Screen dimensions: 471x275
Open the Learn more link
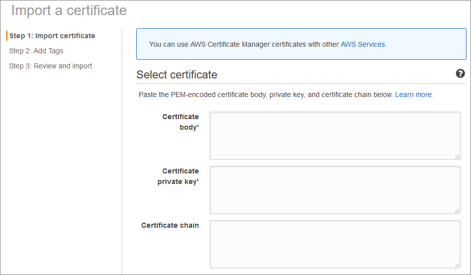pos(414,95)
